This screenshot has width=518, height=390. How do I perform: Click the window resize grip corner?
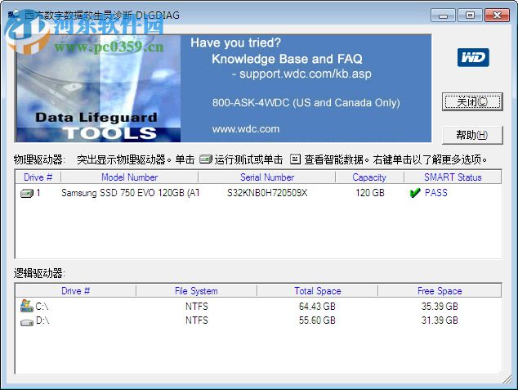point(507,379)
